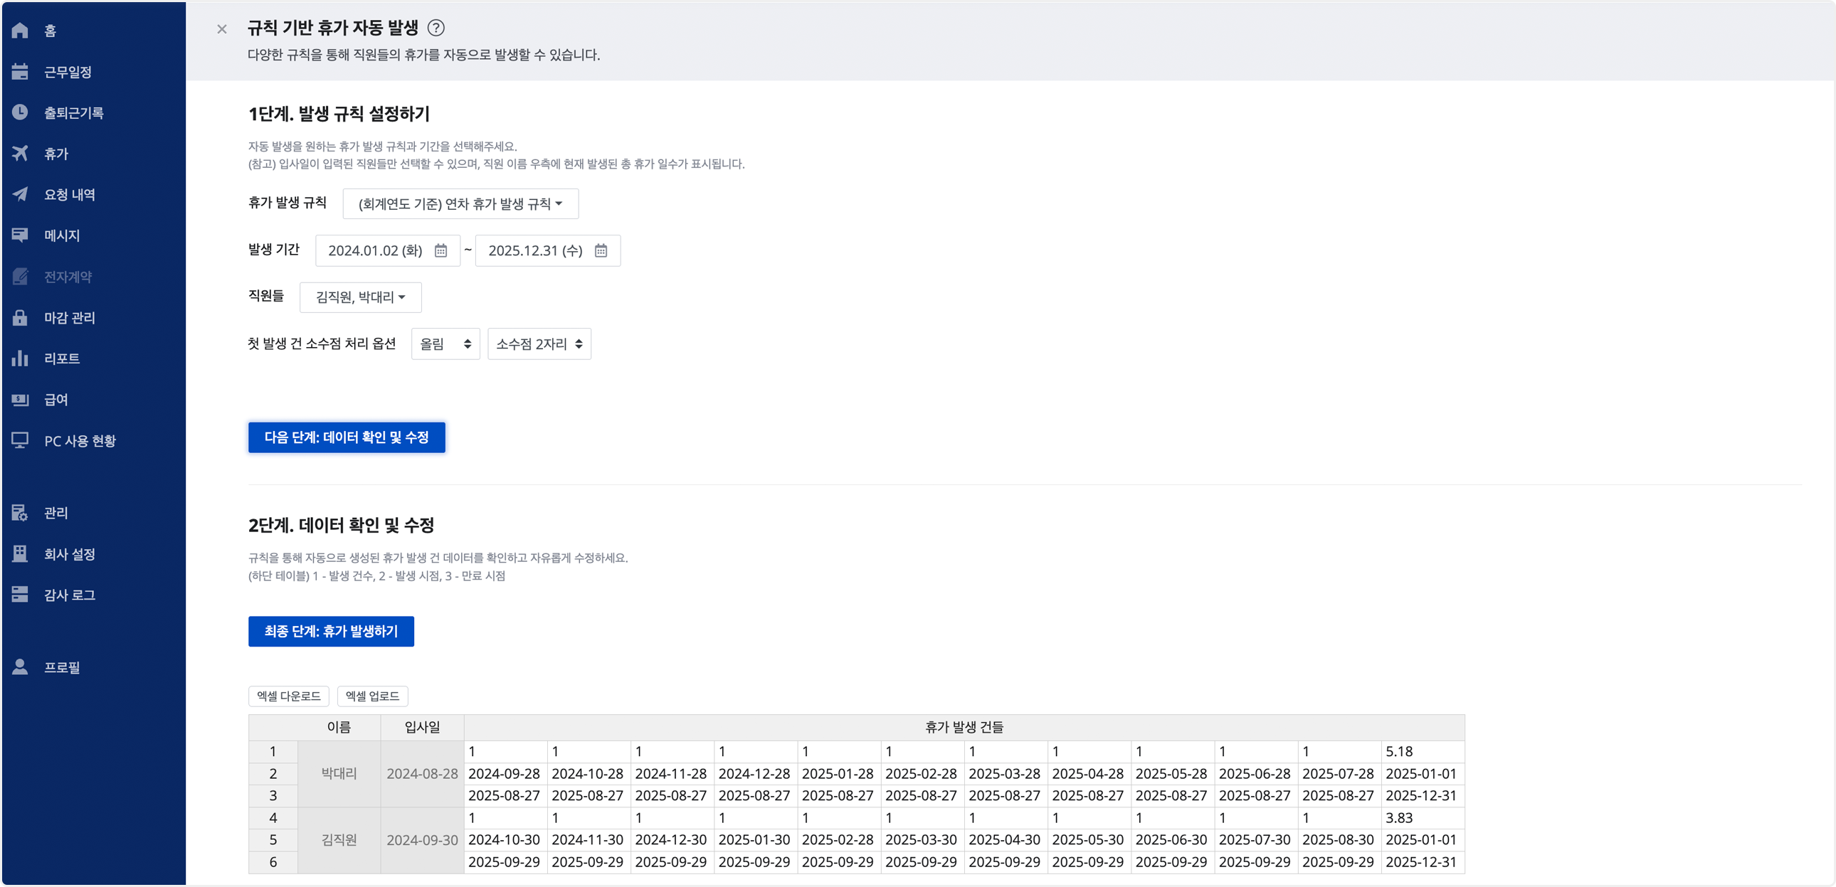Open start date calendar picker icon
The height and width of the screenshot is (887, 1836).
click(x=440, y=251)
